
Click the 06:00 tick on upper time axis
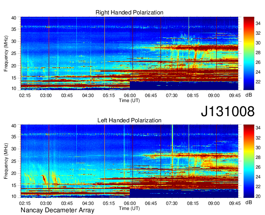[x=130, y=95]
